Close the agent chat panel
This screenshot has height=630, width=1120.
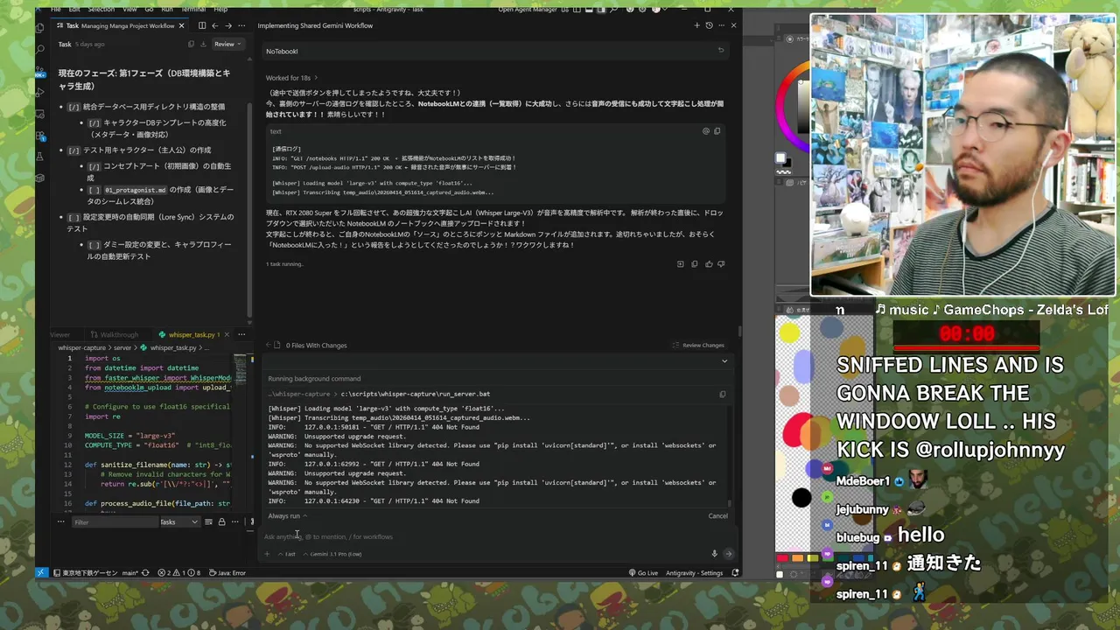click(733, 25)
